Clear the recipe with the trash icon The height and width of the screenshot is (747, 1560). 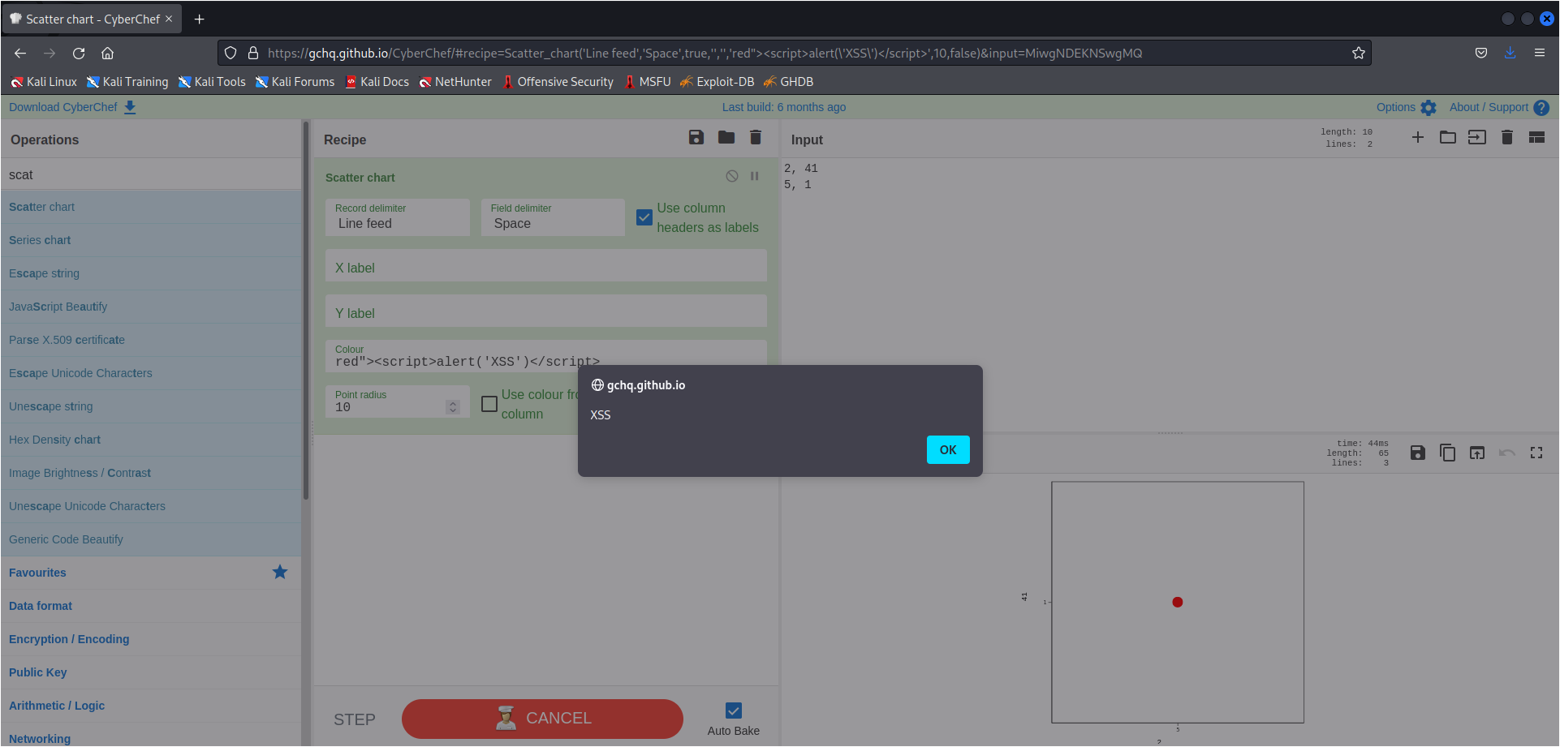coord(756,138)
